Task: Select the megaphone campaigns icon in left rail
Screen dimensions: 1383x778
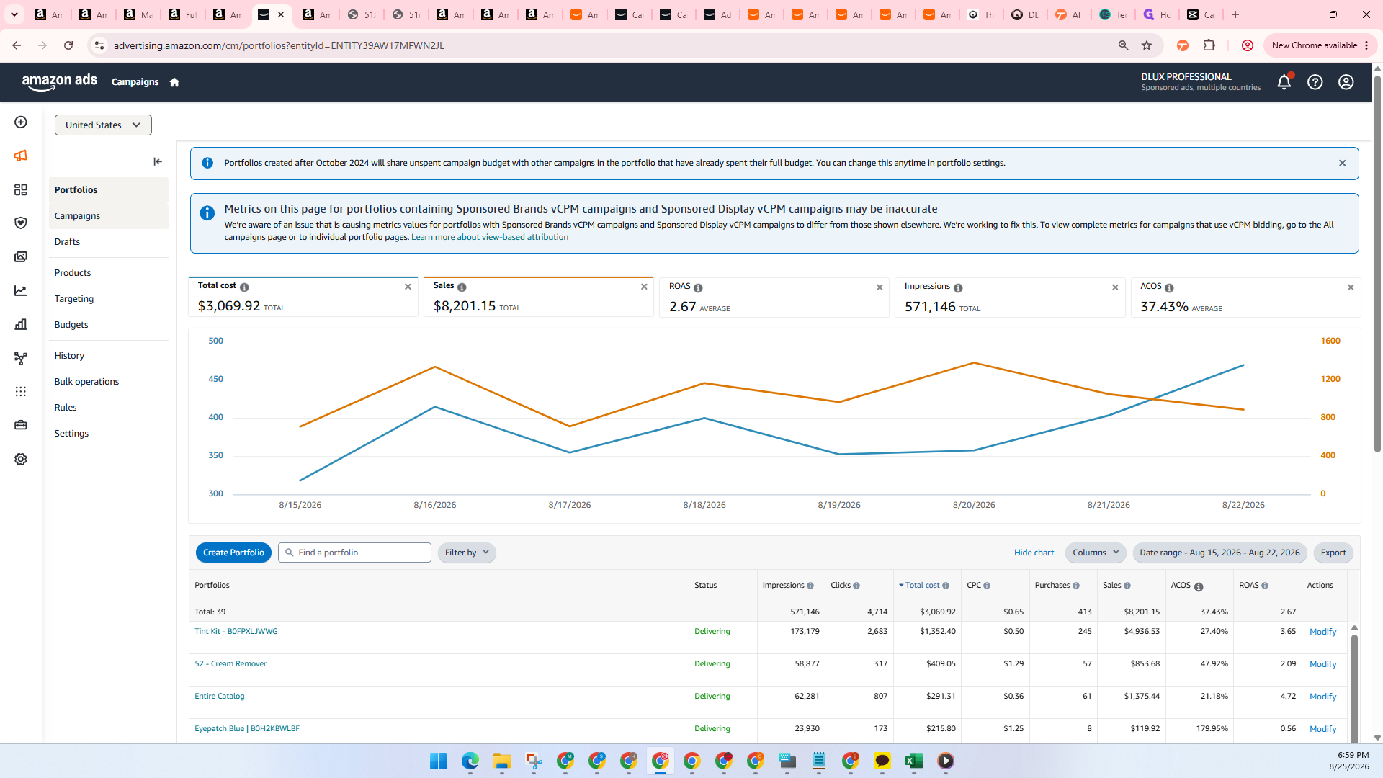Action: coord(21,156)
